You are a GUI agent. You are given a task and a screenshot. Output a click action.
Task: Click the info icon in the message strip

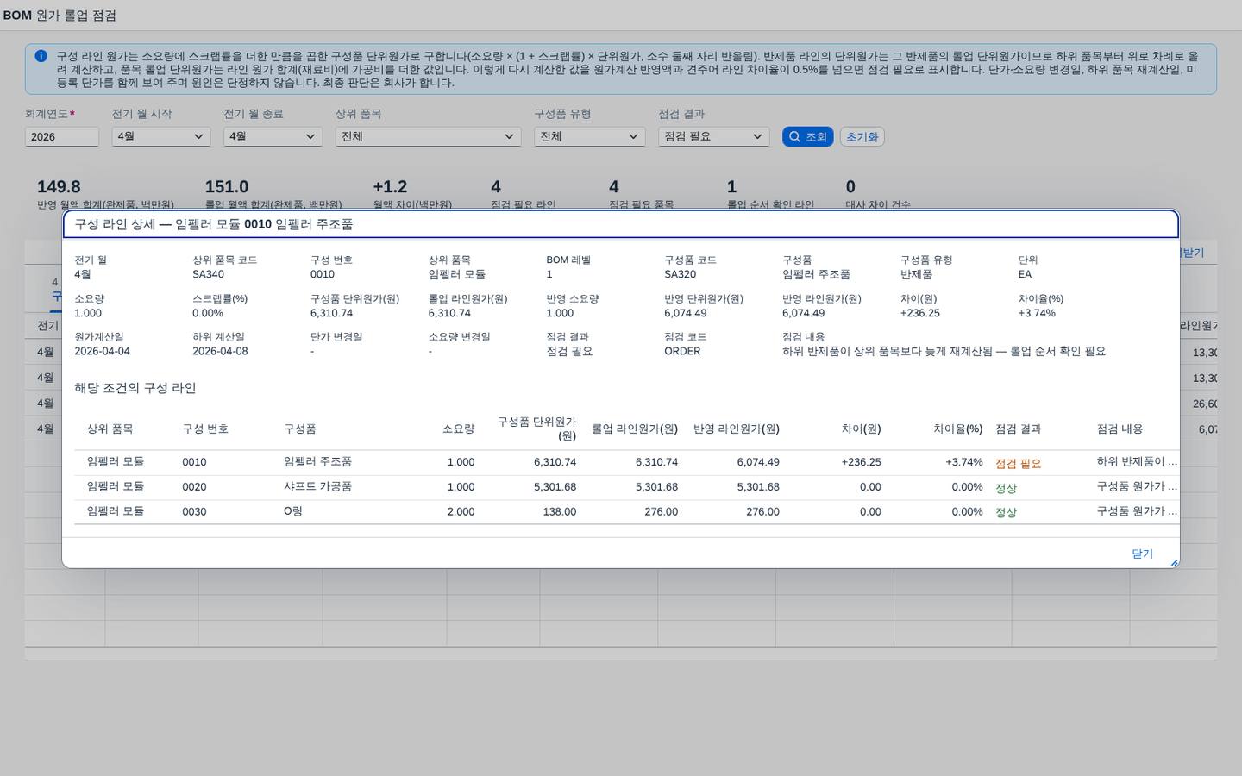point(41,56)
